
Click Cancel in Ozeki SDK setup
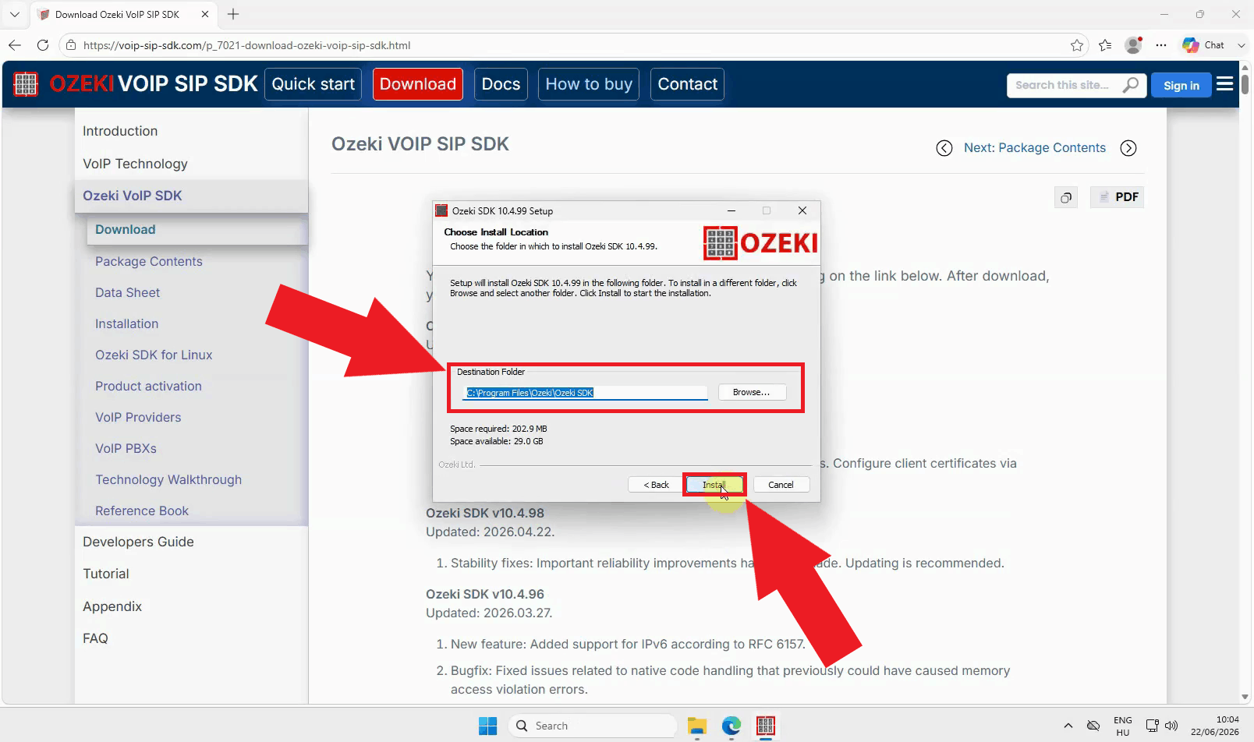coord(781,485)
